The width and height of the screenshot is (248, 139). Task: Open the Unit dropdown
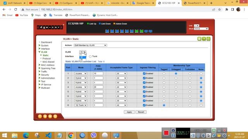pos(196,25)
